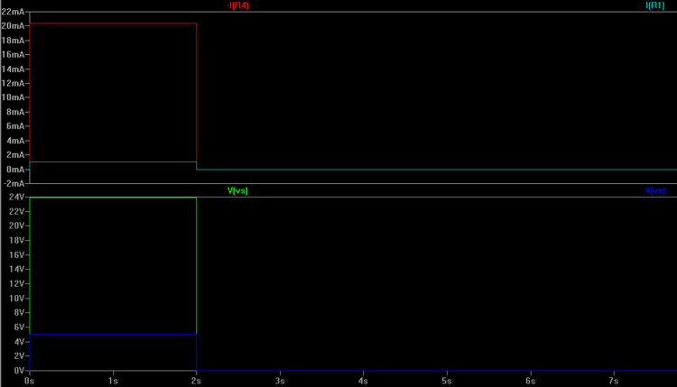The image size is (677, 387).
Task: Click the 24V label on voltage axis
Action: 15,198
